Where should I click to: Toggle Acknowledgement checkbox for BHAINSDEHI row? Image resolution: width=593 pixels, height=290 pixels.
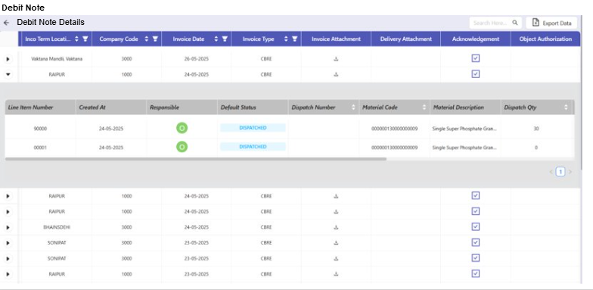(x=476, y=227)
